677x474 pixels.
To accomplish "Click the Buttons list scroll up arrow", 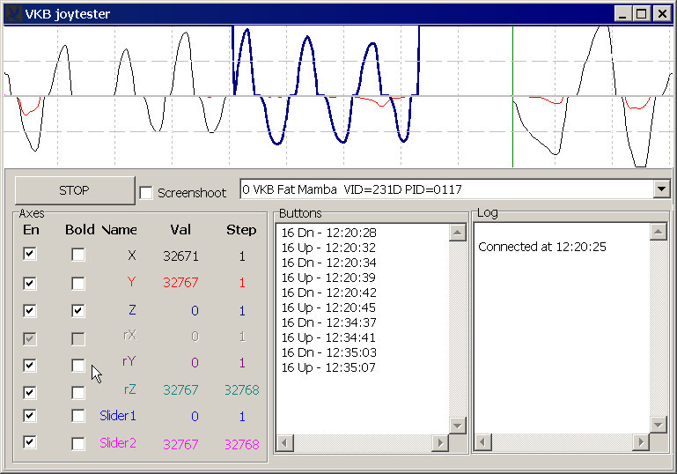I will tap(457, 233).
